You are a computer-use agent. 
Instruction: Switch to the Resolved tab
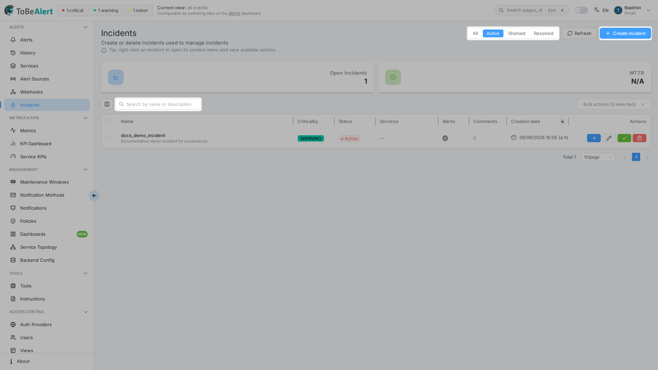(x=544, y=33)
